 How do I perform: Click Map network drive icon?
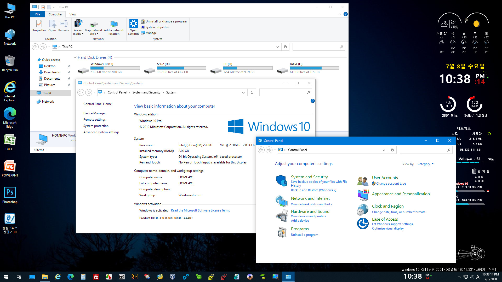click(x=94, y=25)
